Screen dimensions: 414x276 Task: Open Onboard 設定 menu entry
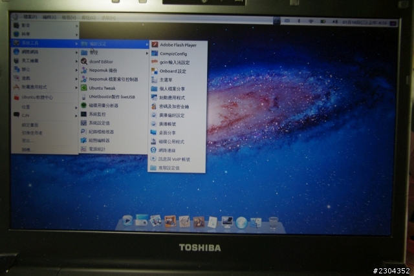click(x=179, y=71)
